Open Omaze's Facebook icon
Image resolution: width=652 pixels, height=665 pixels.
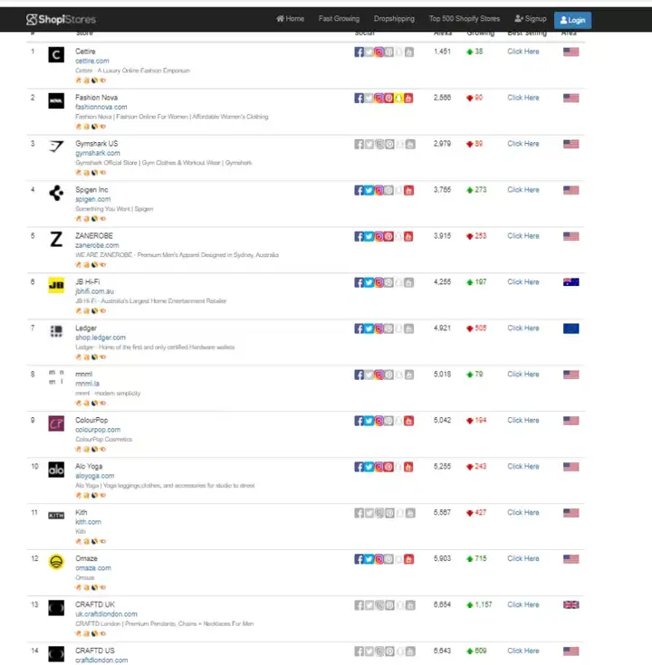pos(360,559)
